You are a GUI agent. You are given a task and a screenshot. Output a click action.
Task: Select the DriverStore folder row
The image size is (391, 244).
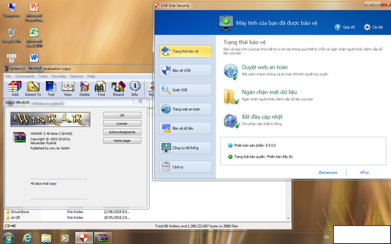point(67,212)
